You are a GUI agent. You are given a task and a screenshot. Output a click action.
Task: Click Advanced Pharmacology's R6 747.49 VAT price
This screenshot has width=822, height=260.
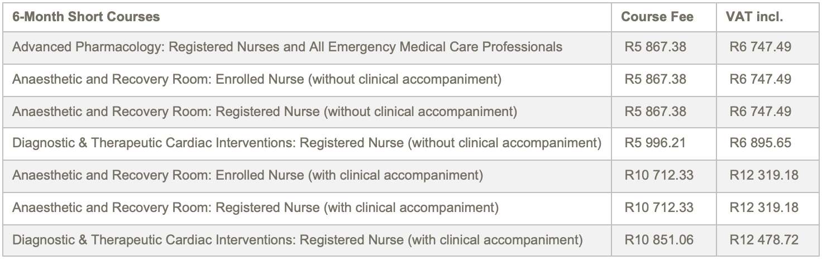coord(760,47)
